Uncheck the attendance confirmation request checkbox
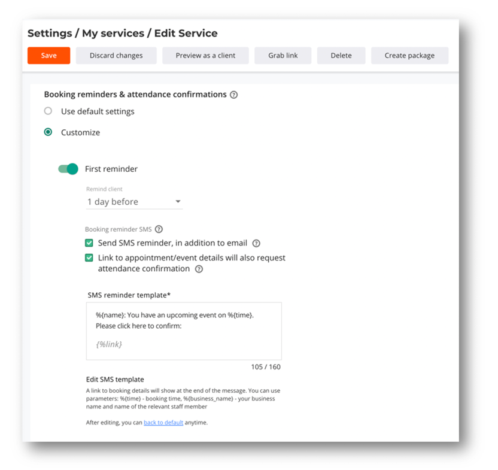This screenshot has height=470, width=498. 89,257
